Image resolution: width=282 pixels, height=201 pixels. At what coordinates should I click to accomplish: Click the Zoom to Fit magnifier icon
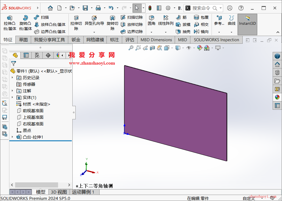131,48
